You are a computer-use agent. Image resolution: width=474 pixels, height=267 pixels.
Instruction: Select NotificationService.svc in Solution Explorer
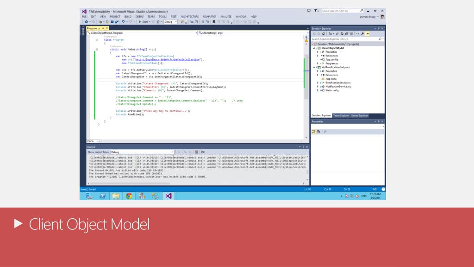(338, 87)
